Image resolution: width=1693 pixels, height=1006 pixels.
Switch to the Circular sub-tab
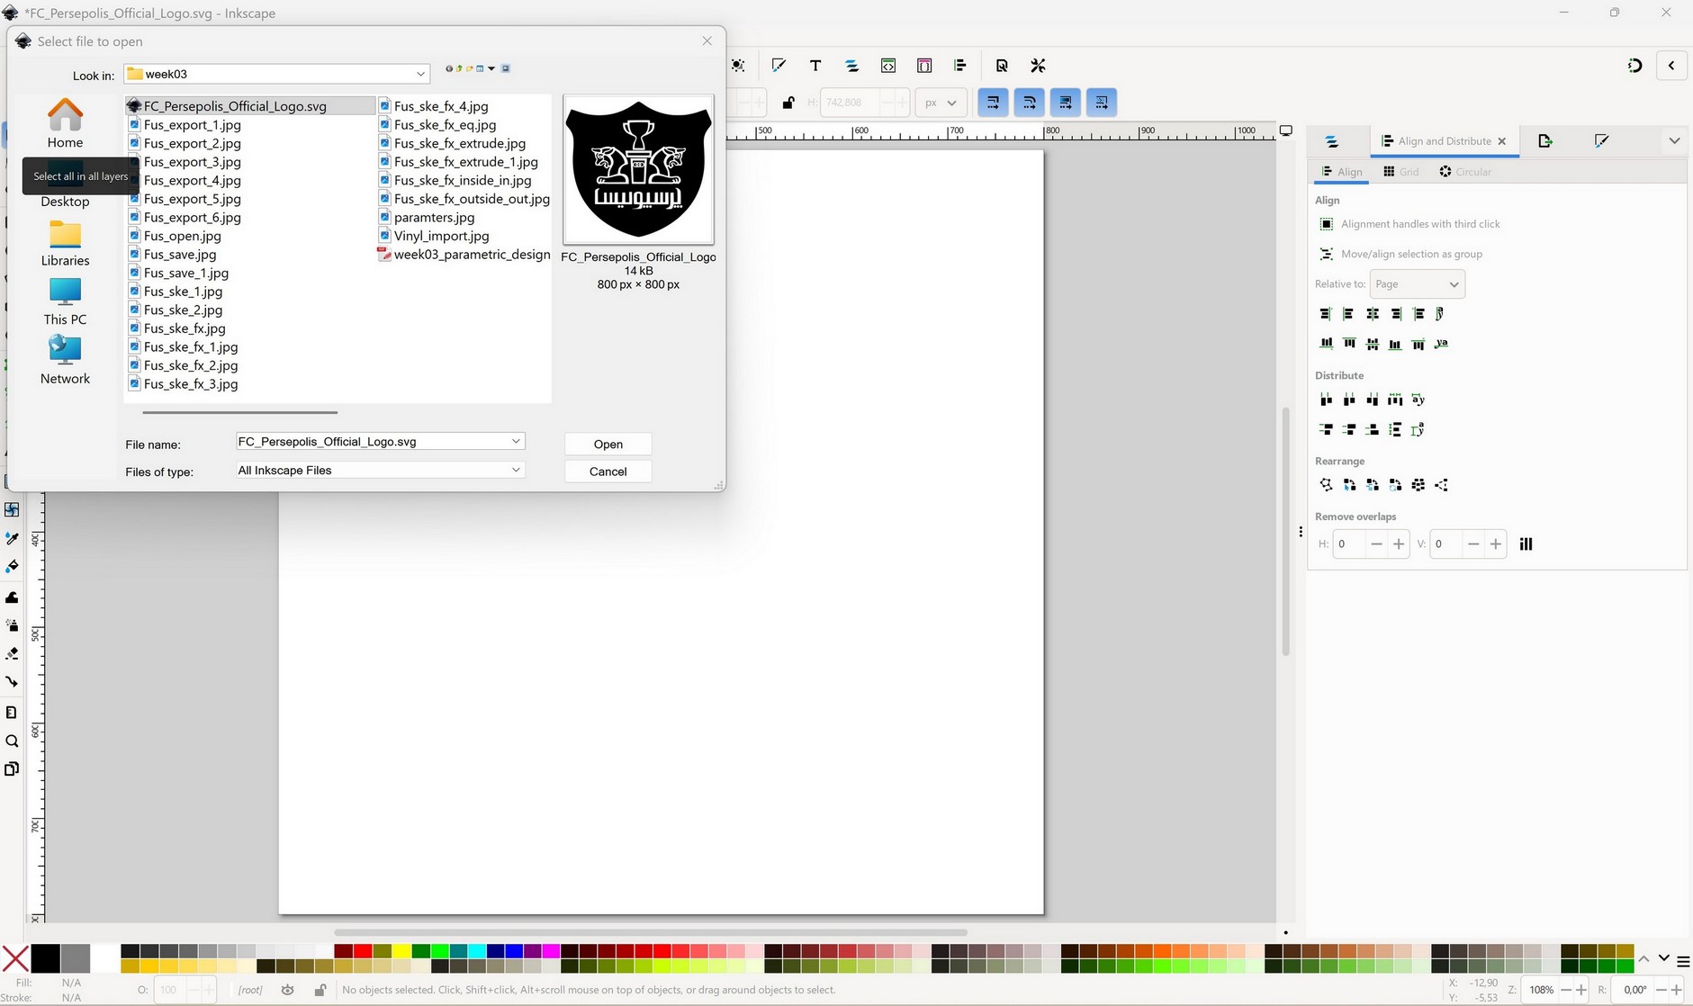pyautogui.click(x=1465, y=172)
